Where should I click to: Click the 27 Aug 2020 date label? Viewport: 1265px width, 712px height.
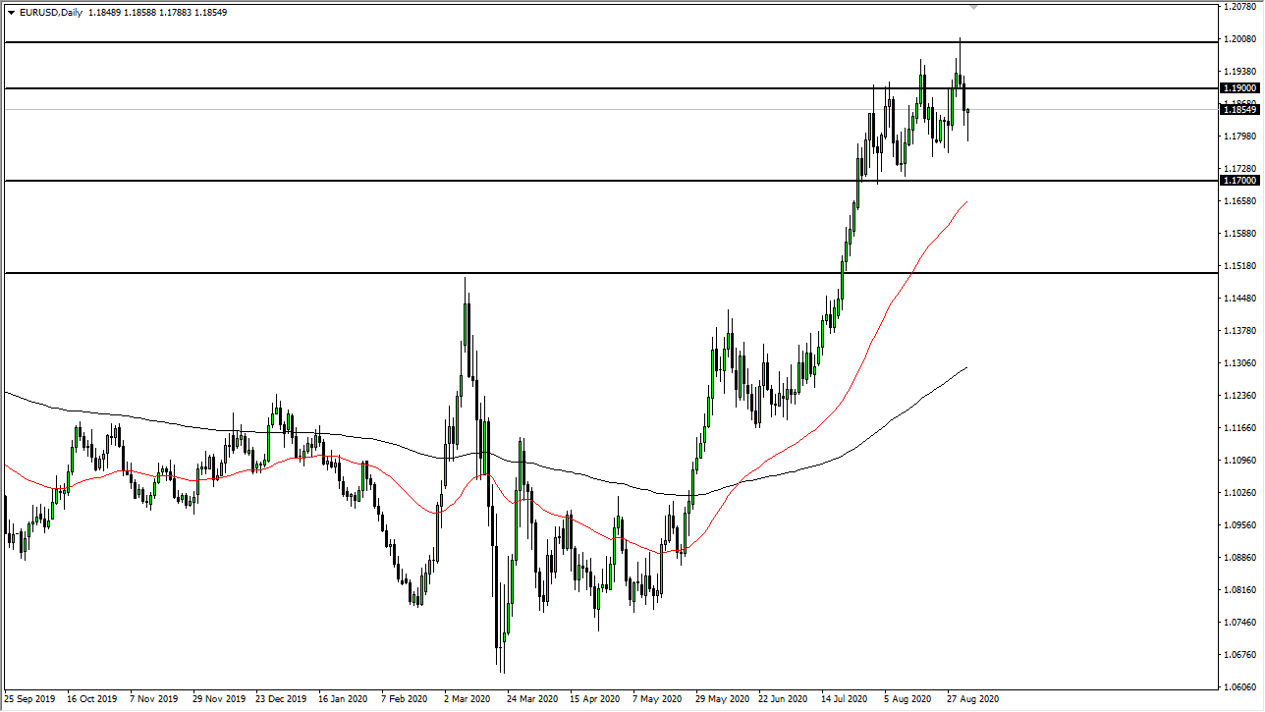(x=973, y=700)
